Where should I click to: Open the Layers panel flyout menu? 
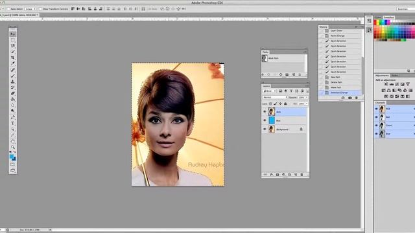(x=307, y=86)
